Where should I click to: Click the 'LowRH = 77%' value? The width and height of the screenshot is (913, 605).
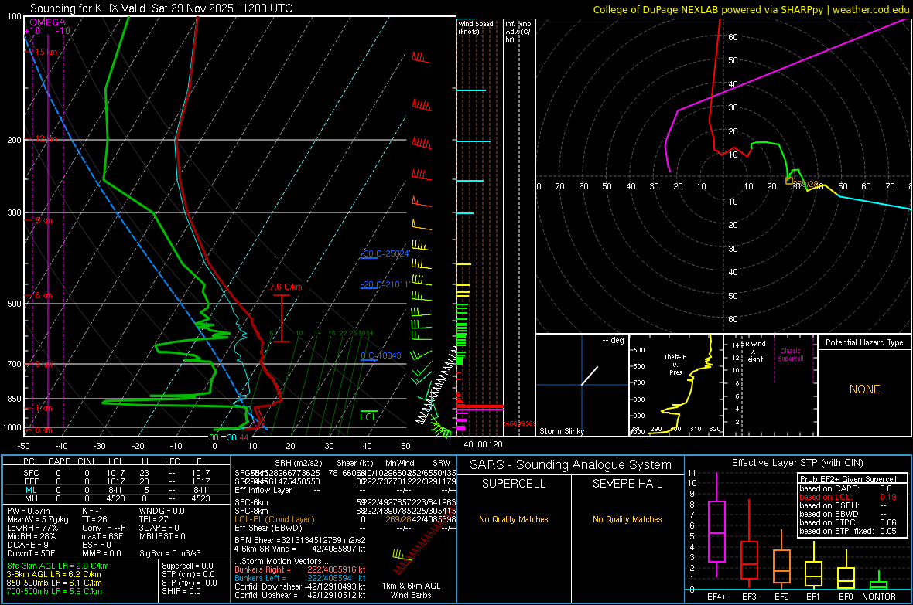tap(32, 528)
